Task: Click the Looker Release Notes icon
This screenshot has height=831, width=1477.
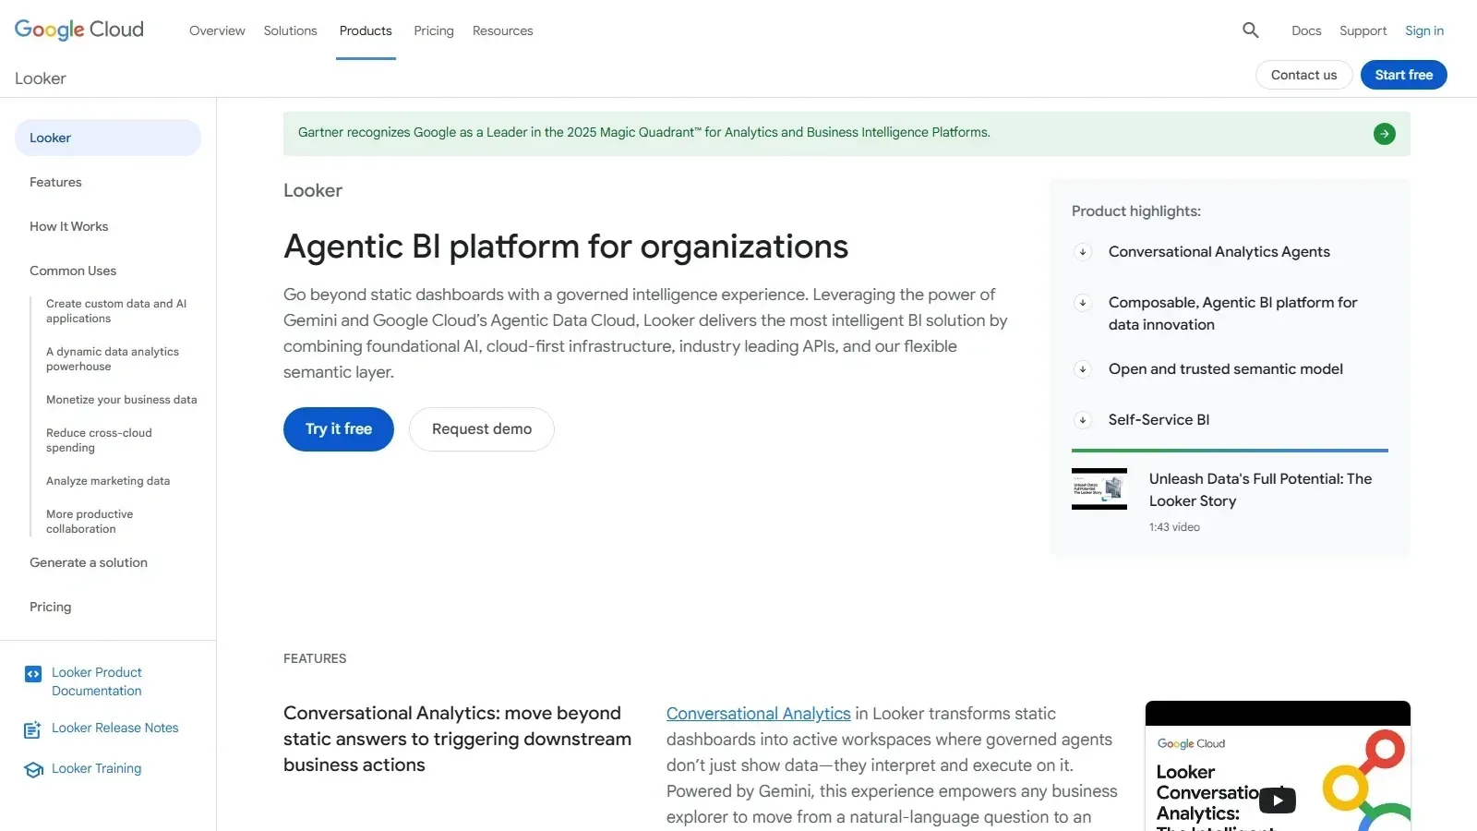Action: coord(32,729)
